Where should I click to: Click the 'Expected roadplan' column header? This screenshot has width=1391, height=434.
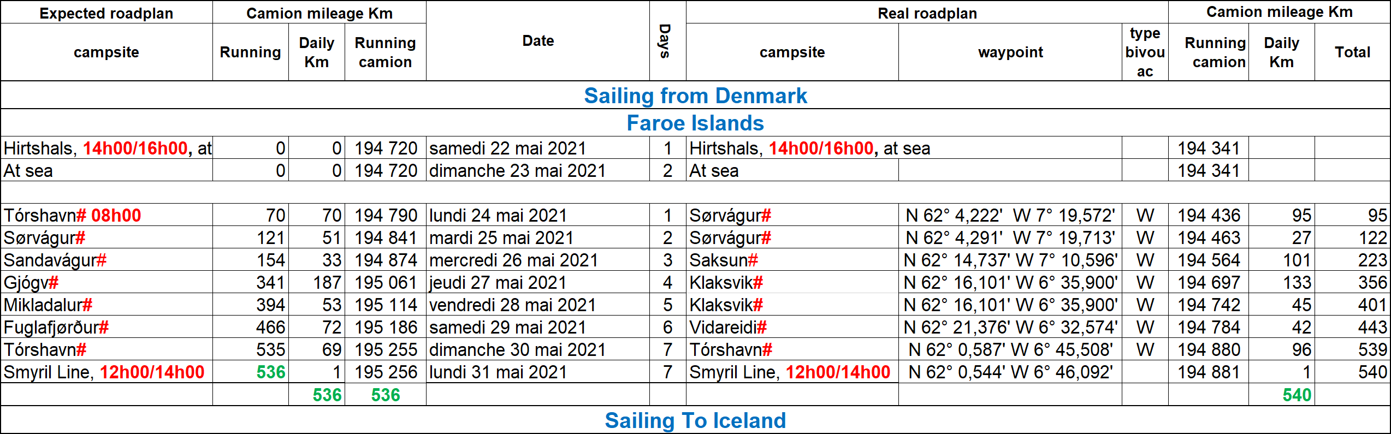point(106,13)
